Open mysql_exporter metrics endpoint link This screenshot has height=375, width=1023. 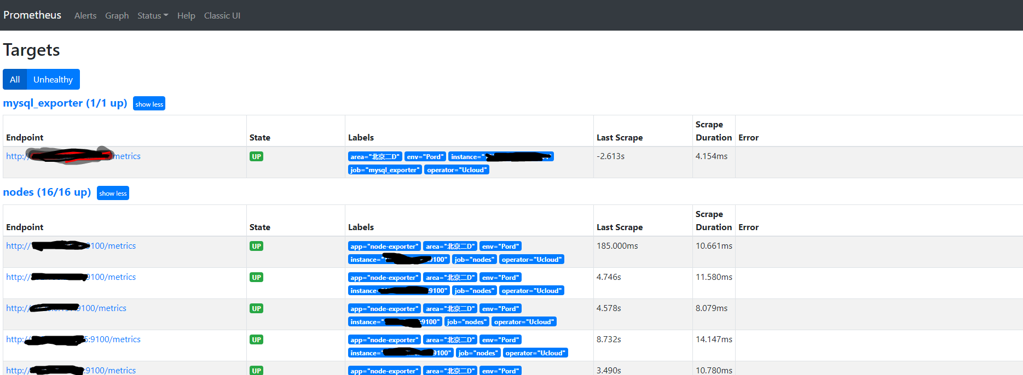click(x=73, y=156)
